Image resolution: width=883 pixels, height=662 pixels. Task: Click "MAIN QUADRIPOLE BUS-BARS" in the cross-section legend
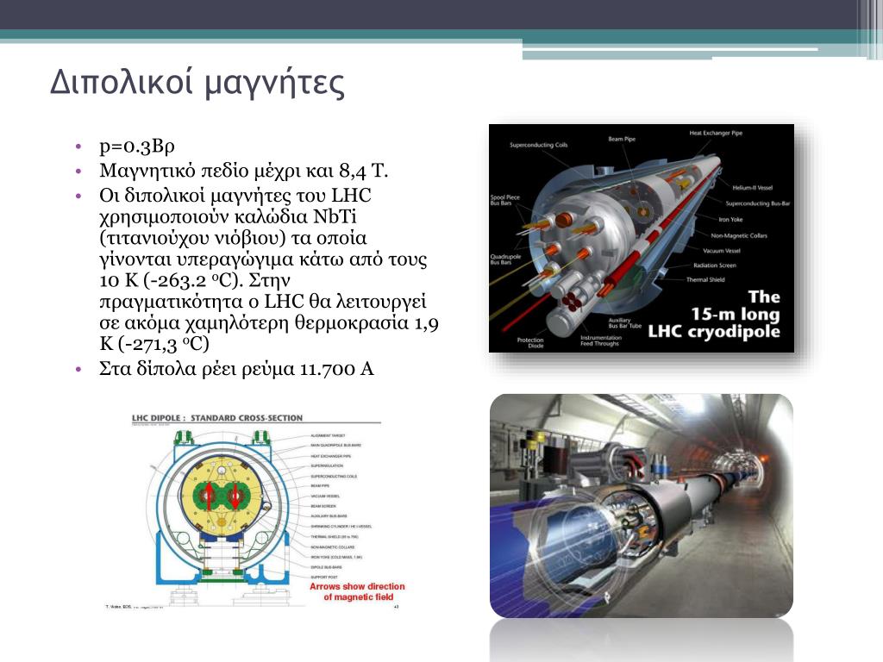pos(336,446)
